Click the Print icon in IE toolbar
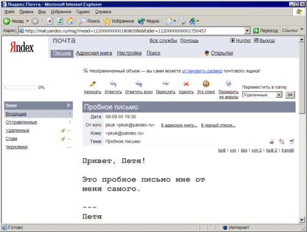307x232 pixels. [x=182, y=21]
